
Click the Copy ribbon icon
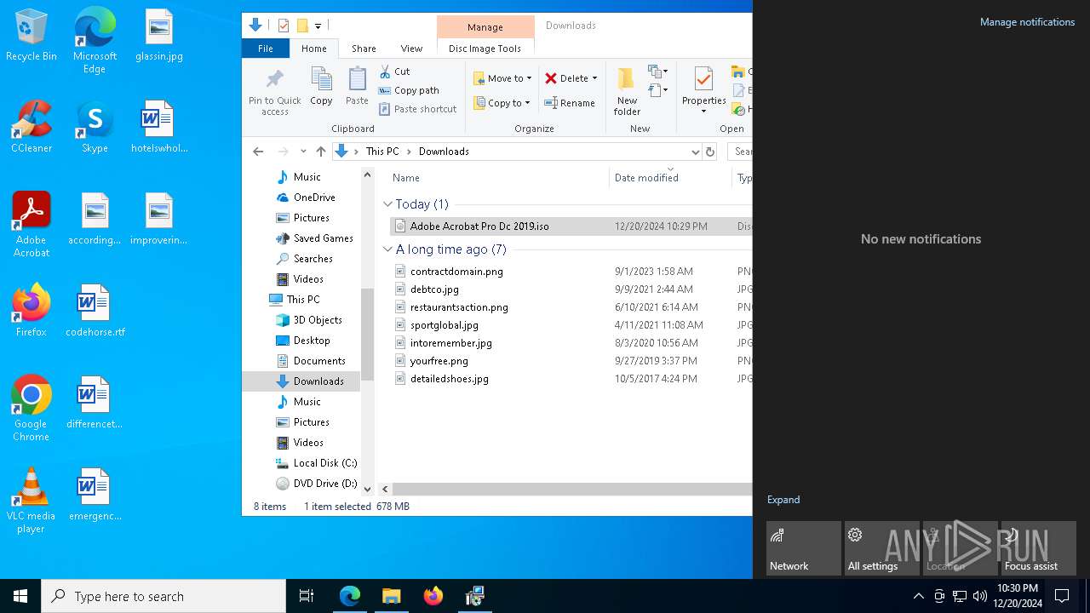pyautogui.click(x=321, y=86)
